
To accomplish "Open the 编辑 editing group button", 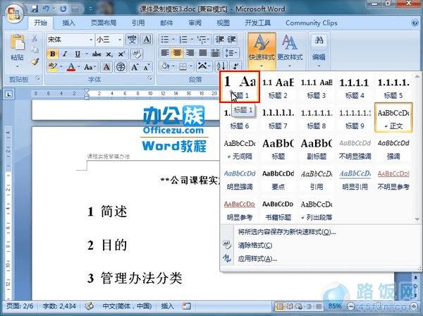I will pos(319,51).
